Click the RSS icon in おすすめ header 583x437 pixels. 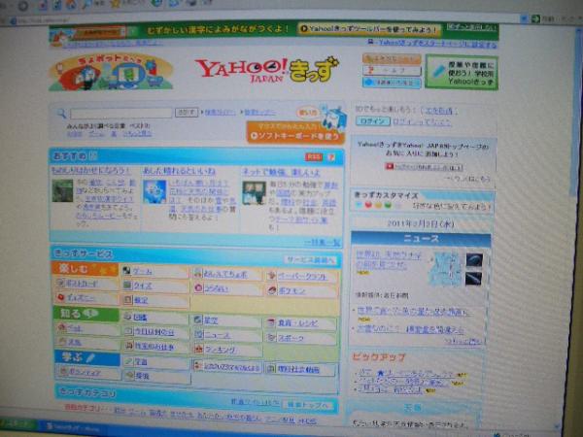313,157
